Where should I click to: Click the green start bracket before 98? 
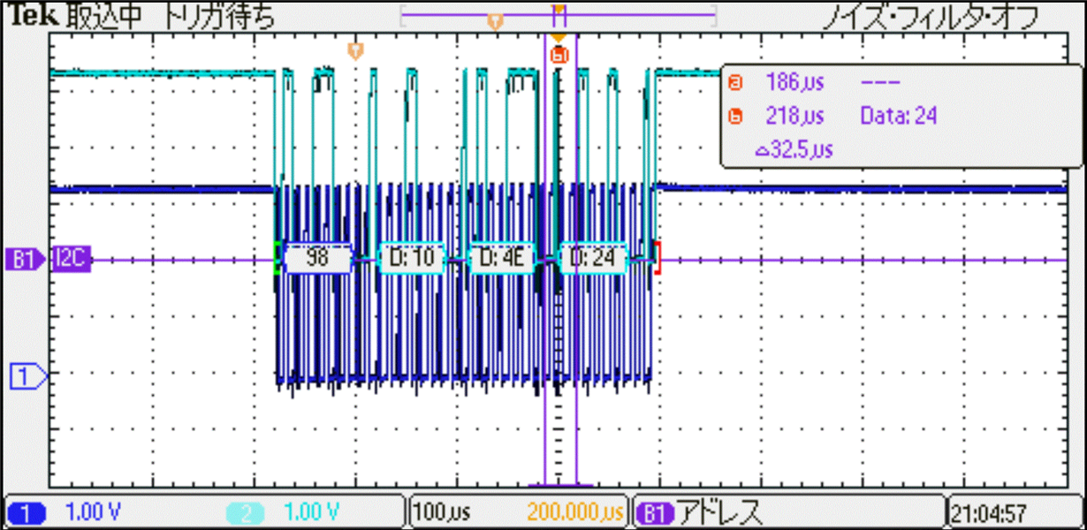tap(278, 257)
